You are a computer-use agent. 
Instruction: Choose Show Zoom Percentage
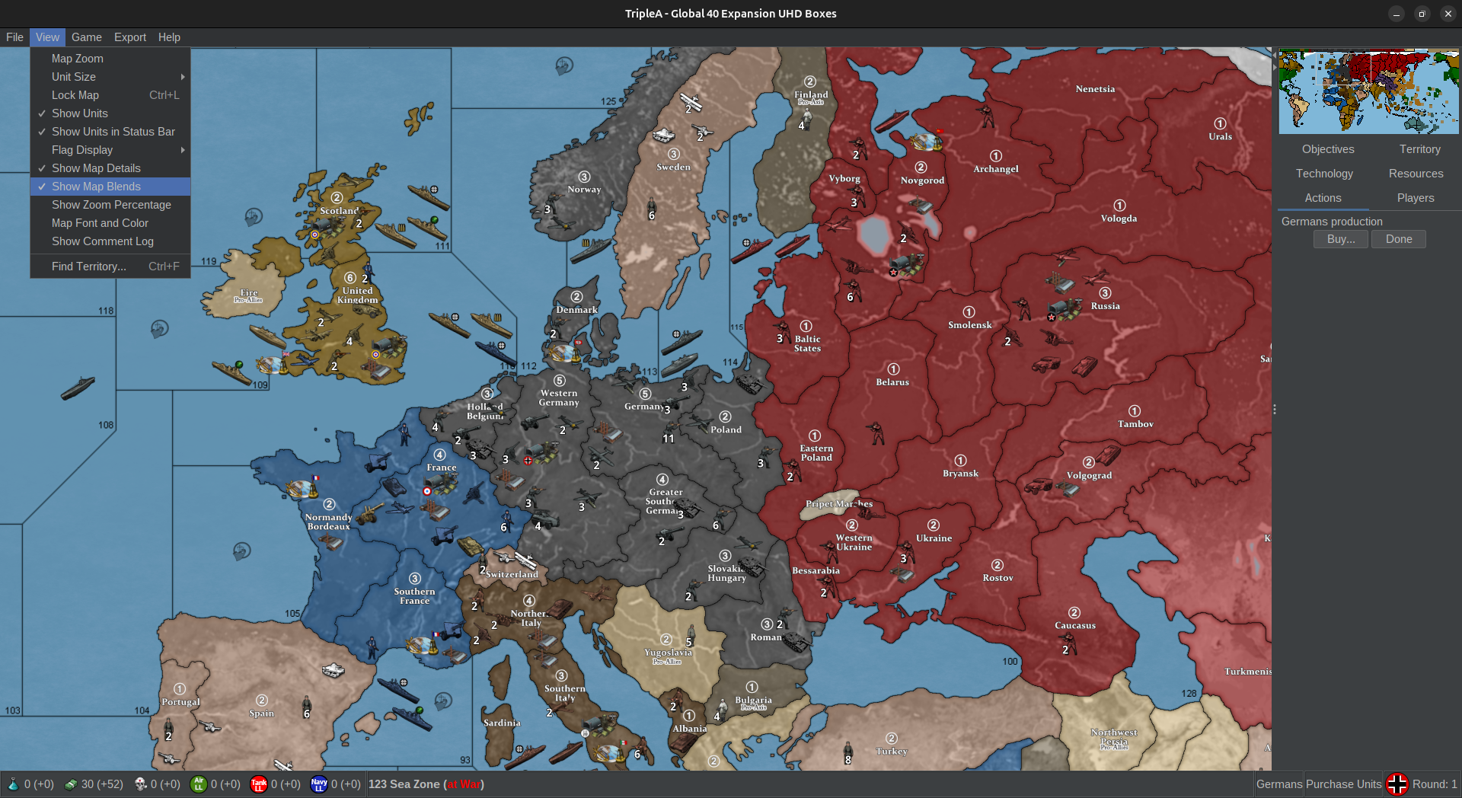[x=110, y=205]
